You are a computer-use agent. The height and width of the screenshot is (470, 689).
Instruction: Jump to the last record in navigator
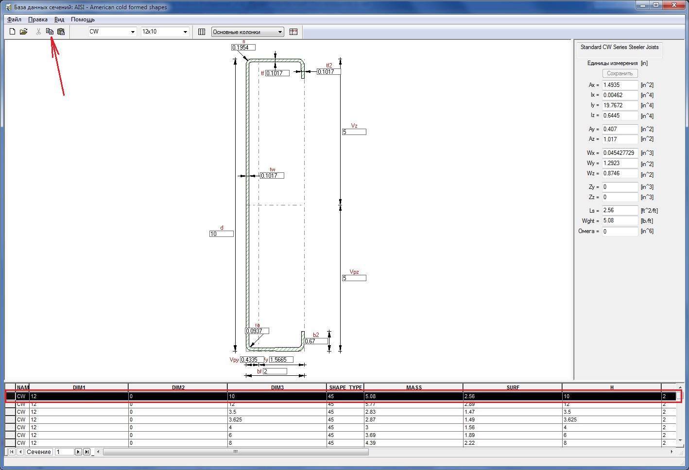(x=86, y=452)
